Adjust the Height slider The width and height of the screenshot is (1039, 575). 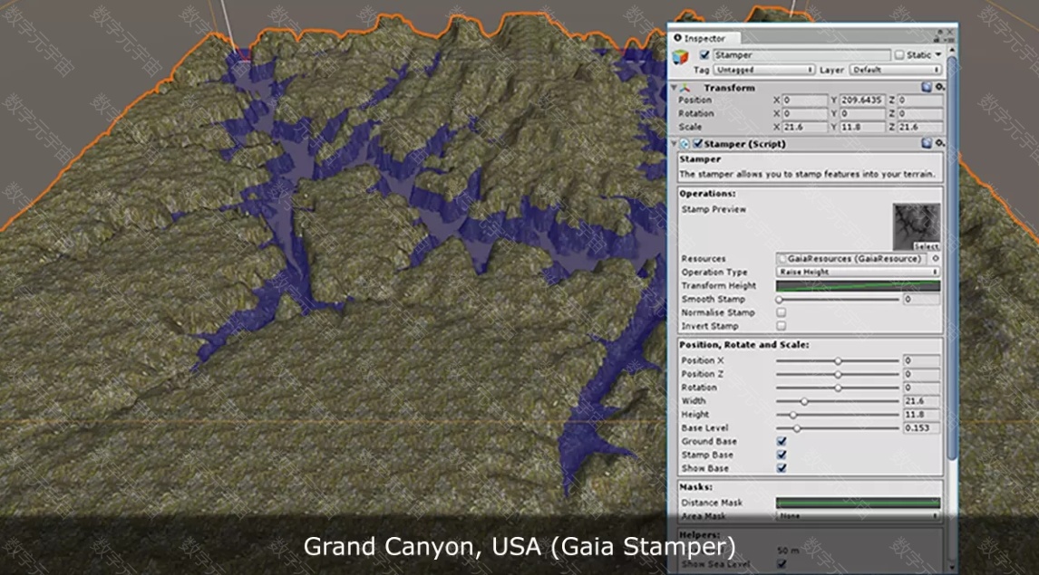pyautogui.click(x=839, y=414)
